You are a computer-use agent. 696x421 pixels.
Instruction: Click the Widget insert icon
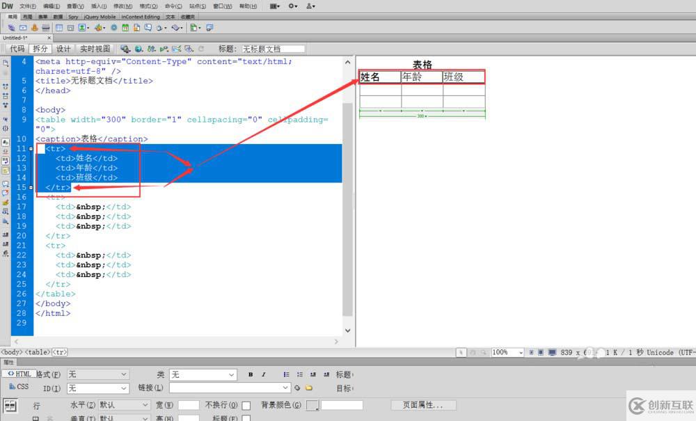[114, 28]
